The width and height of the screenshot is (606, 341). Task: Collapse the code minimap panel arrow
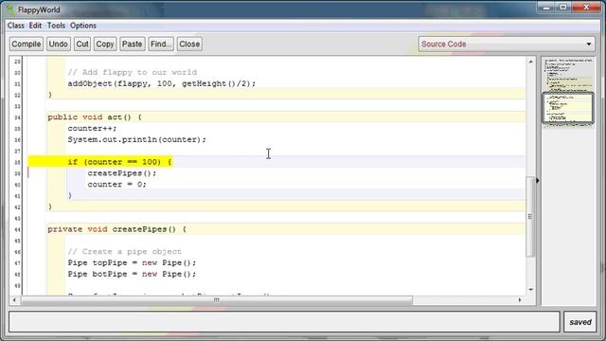click(x=538, y=181)
